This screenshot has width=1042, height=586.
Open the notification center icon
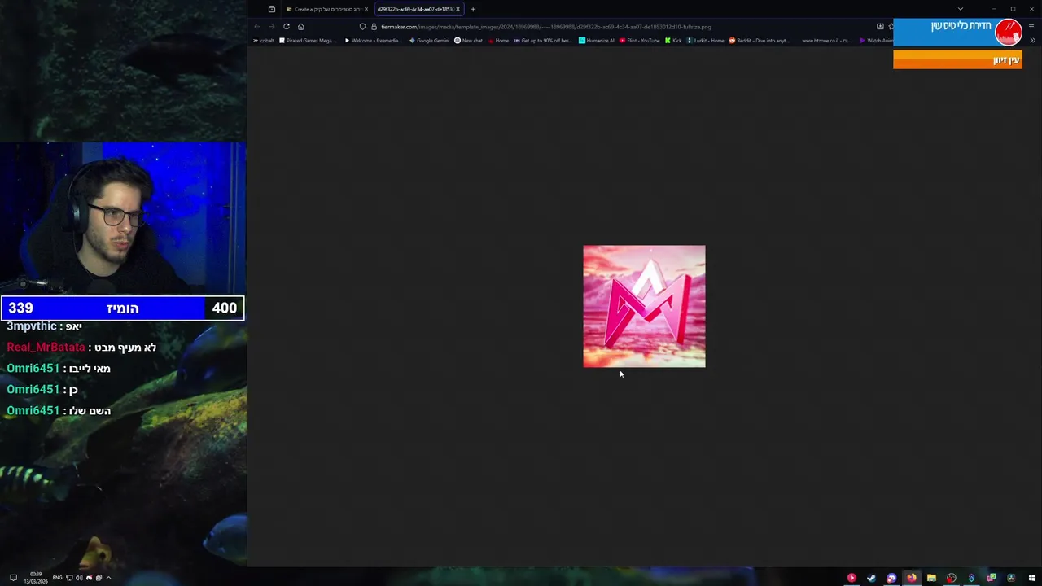pyautogui.click(x=13, y=578)
